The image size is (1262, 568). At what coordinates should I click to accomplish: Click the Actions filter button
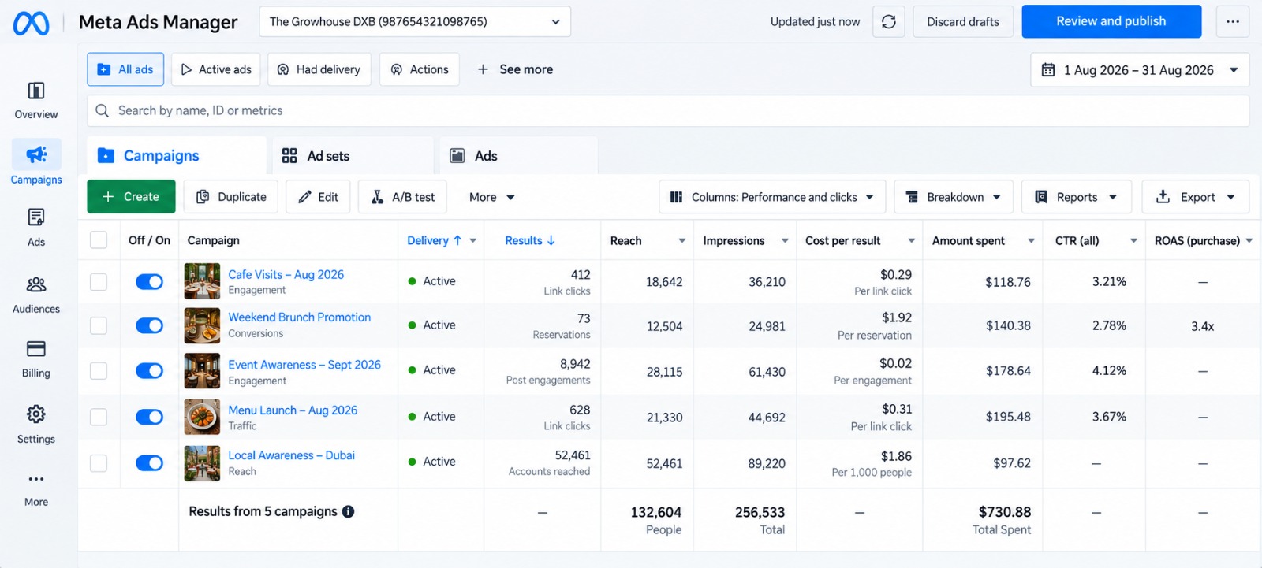(x=420, y=69)
